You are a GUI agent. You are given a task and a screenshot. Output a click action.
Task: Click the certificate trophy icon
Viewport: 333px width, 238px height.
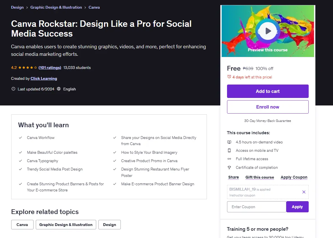pyautogui.click(x=229, y=167)
